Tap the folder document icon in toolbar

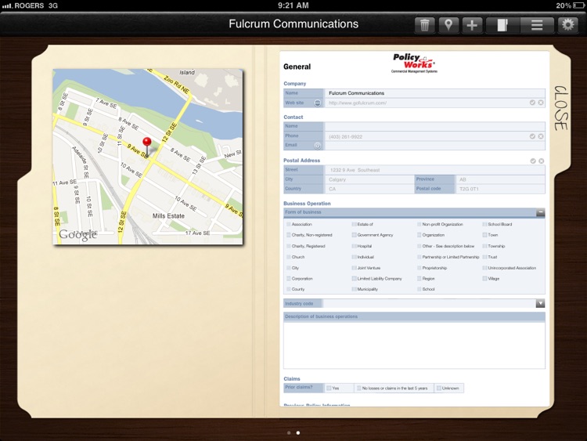[x=502, y=25]
